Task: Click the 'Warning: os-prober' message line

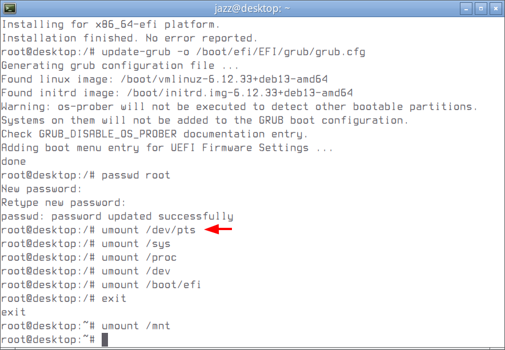Action: tap(239, 107)
